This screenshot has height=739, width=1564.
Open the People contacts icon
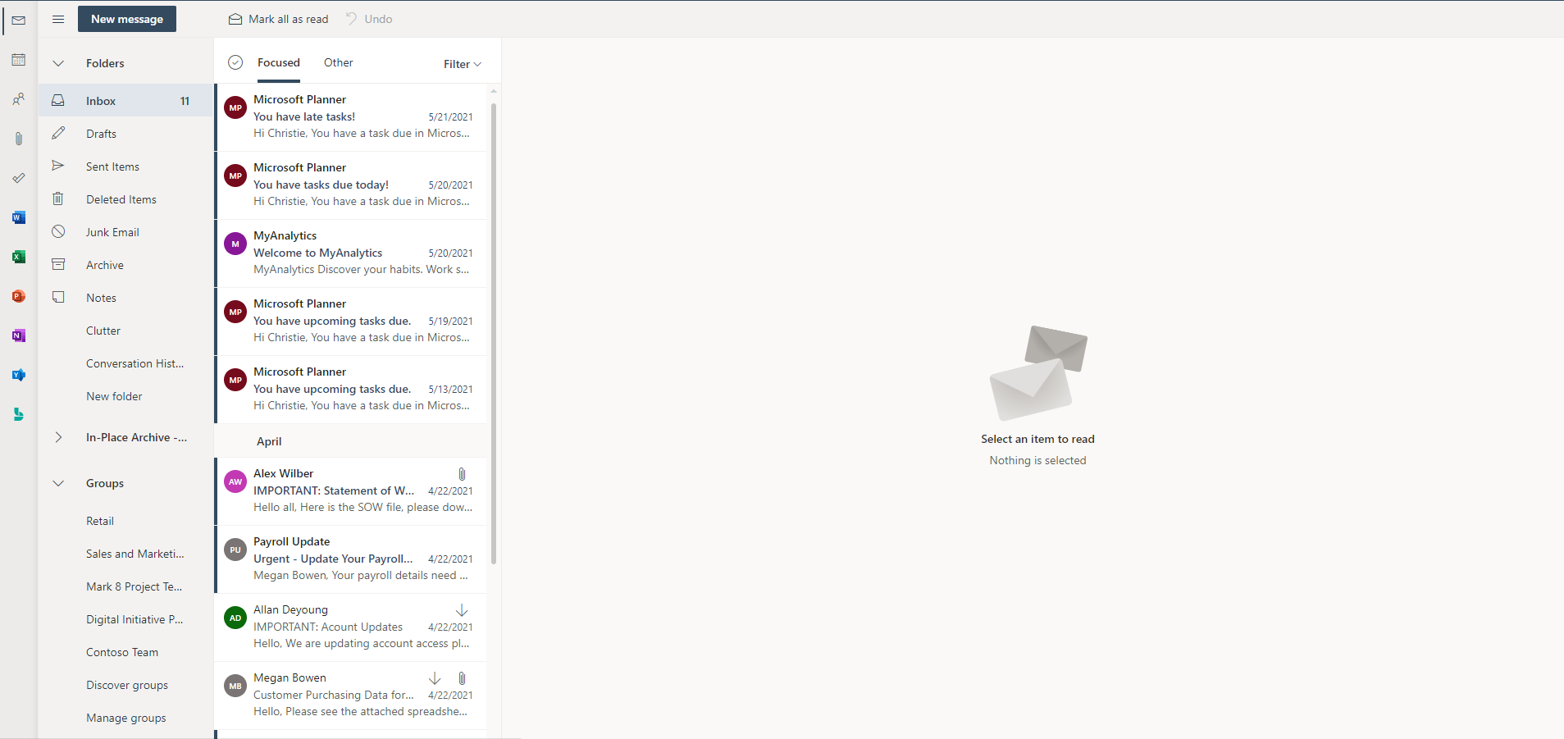coord(18,99)
